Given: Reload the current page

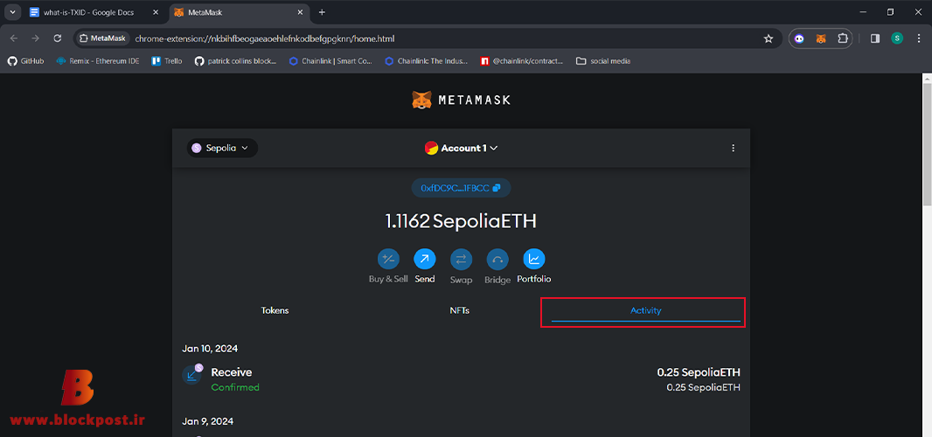Looking at the screenshot, I should click(x=58, y=38).
